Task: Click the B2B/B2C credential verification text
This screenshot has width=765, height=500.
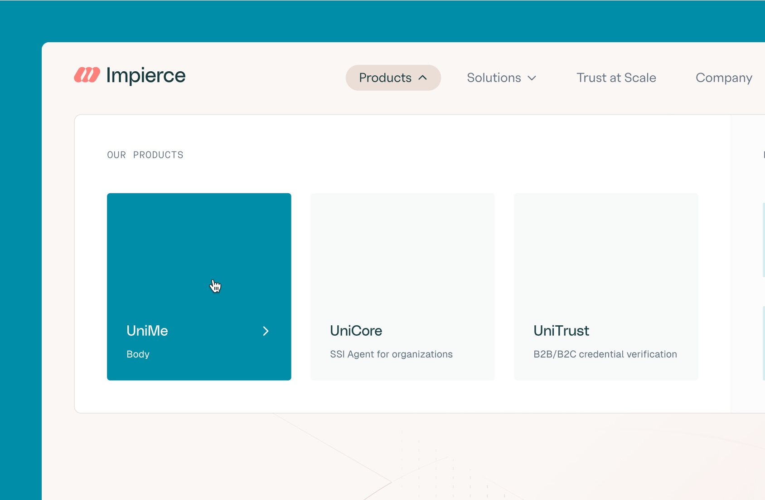Action: point(605,354)
